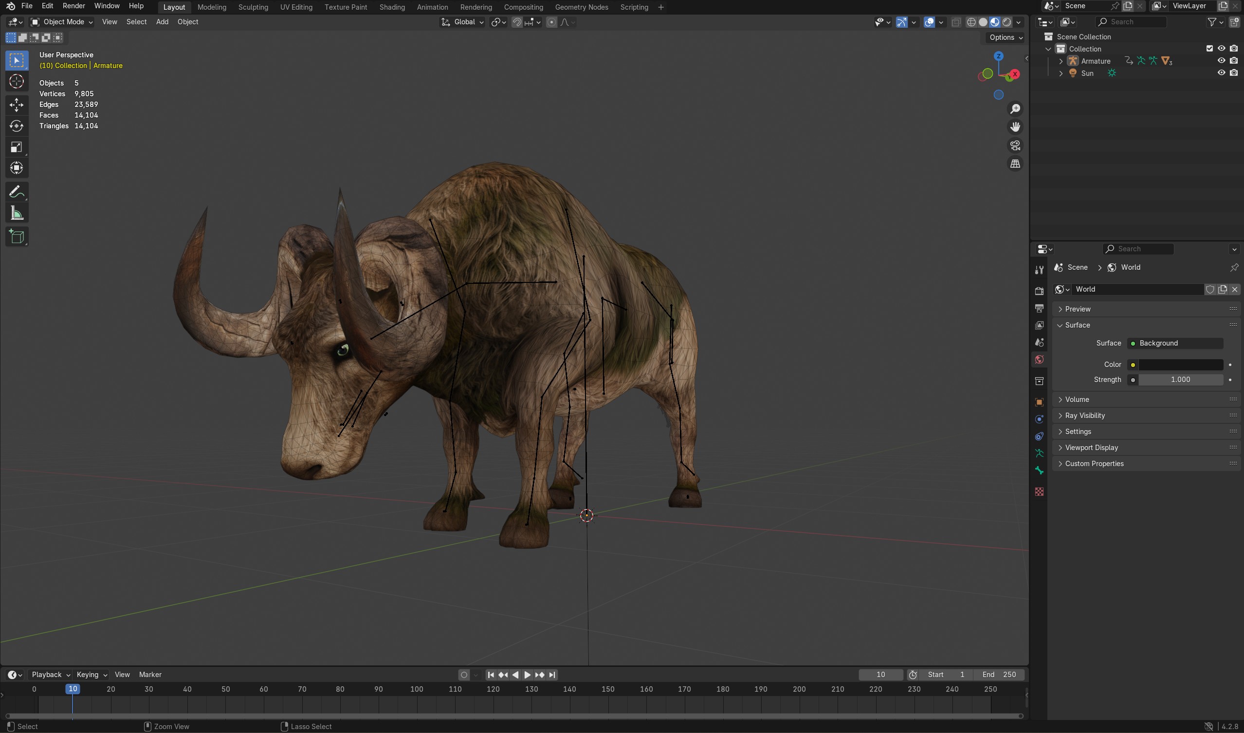Select the Rotate tool
This screenshot has width=1244, height=733.
coord(17,126)
